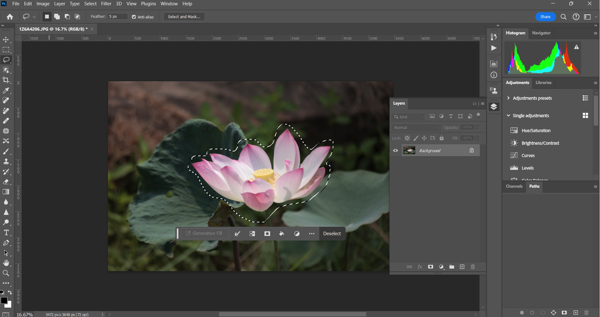
Task: Switch to the Channels tab
Action: pos(514,186)
